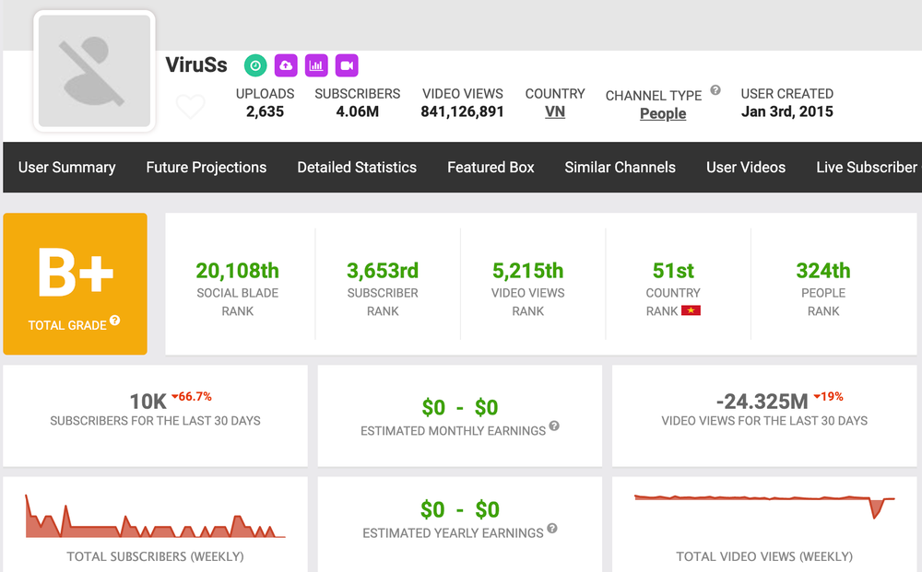922x572 pixels.
Task: Click the Channel Type help question mark
Action: (x=715, y=90)
